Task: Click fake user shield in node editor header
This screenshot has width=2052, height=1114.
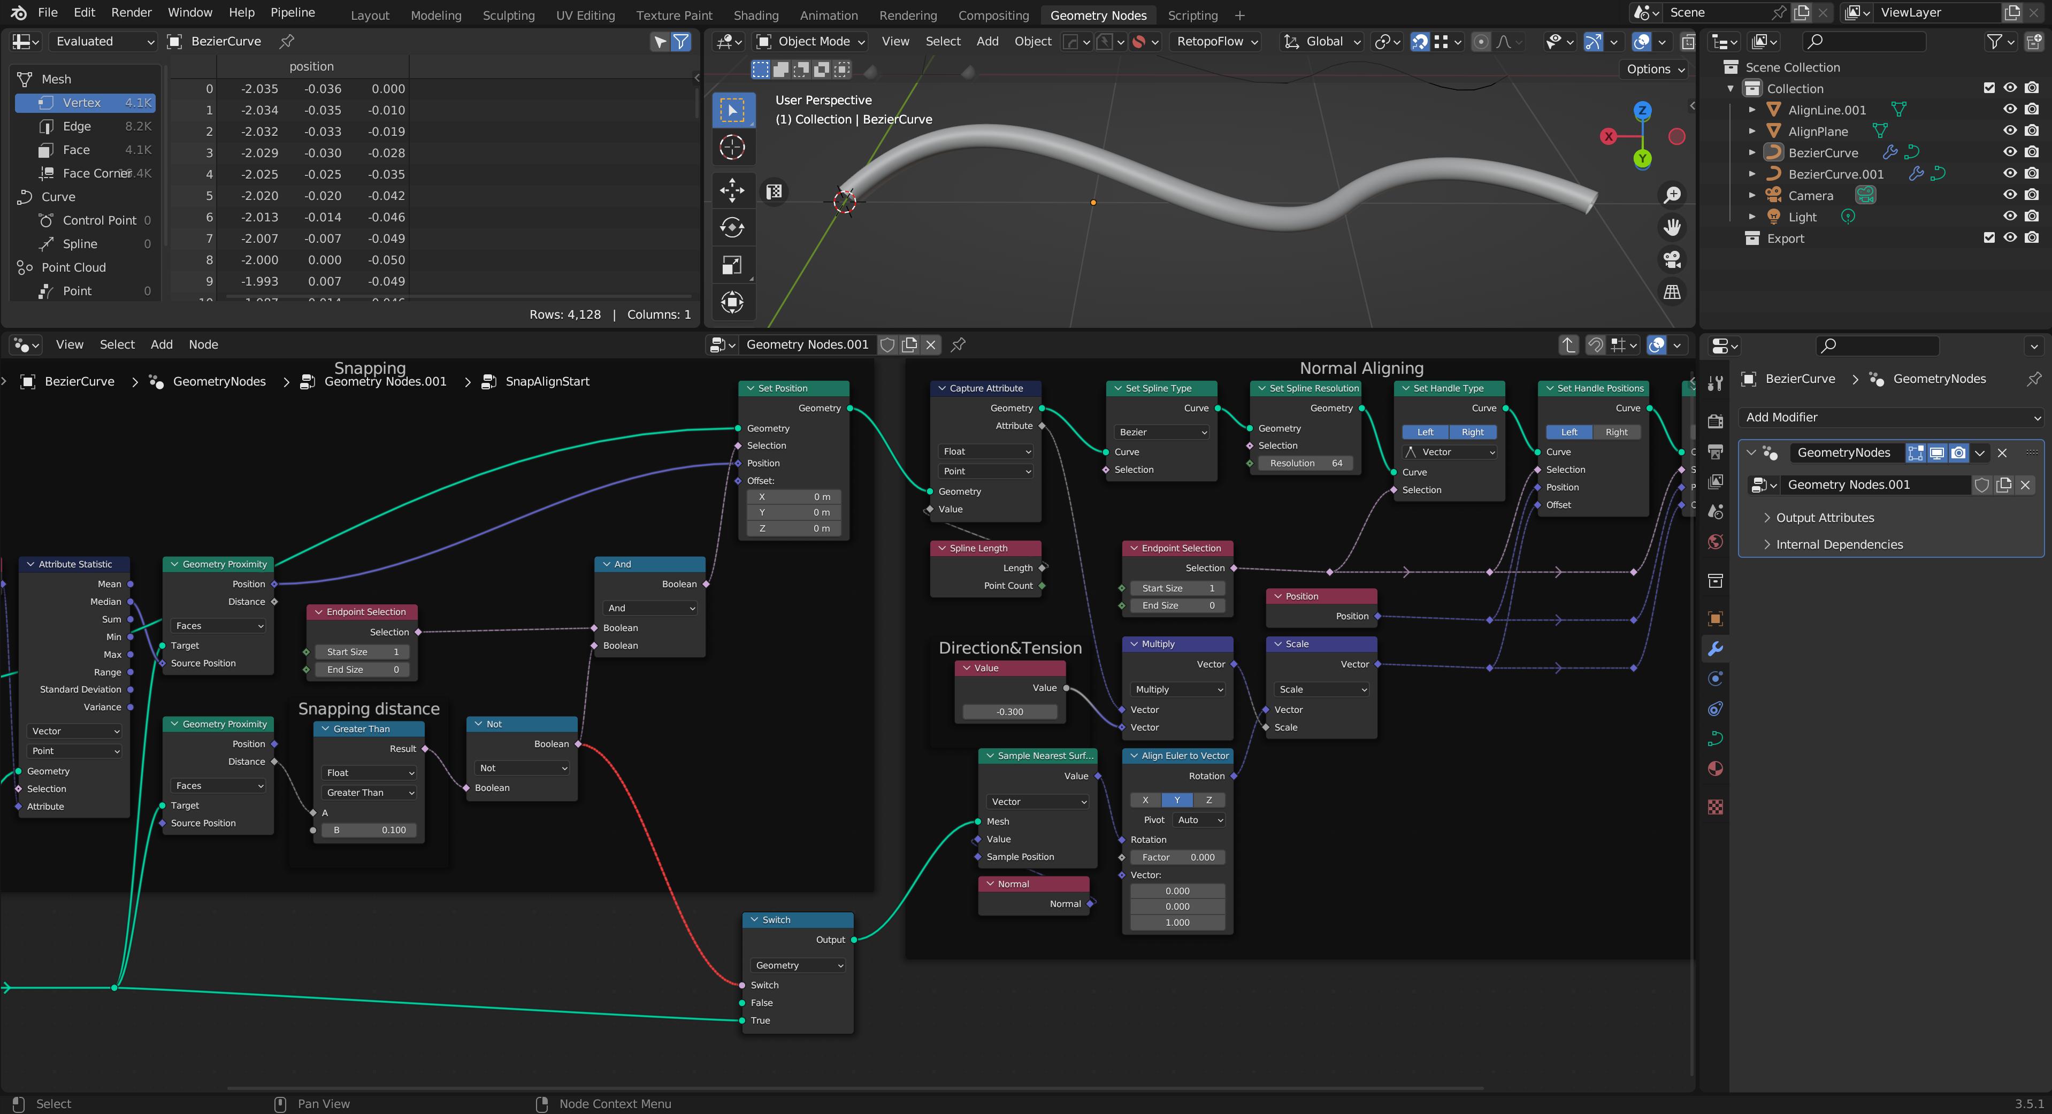Action: [887, 345]
